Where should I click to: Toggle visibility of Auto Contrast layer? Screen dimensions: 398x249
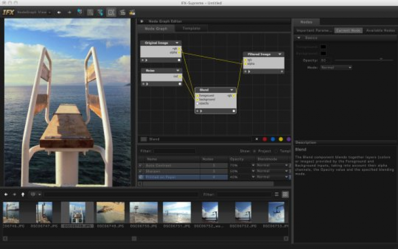(x=141, y=165)
